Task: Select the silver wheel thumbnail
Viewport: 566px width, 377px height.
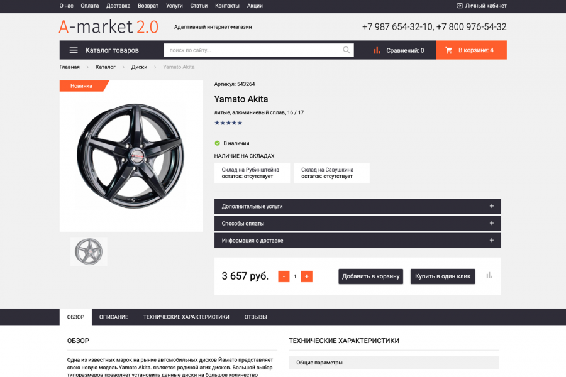Action: click(89, 251)
